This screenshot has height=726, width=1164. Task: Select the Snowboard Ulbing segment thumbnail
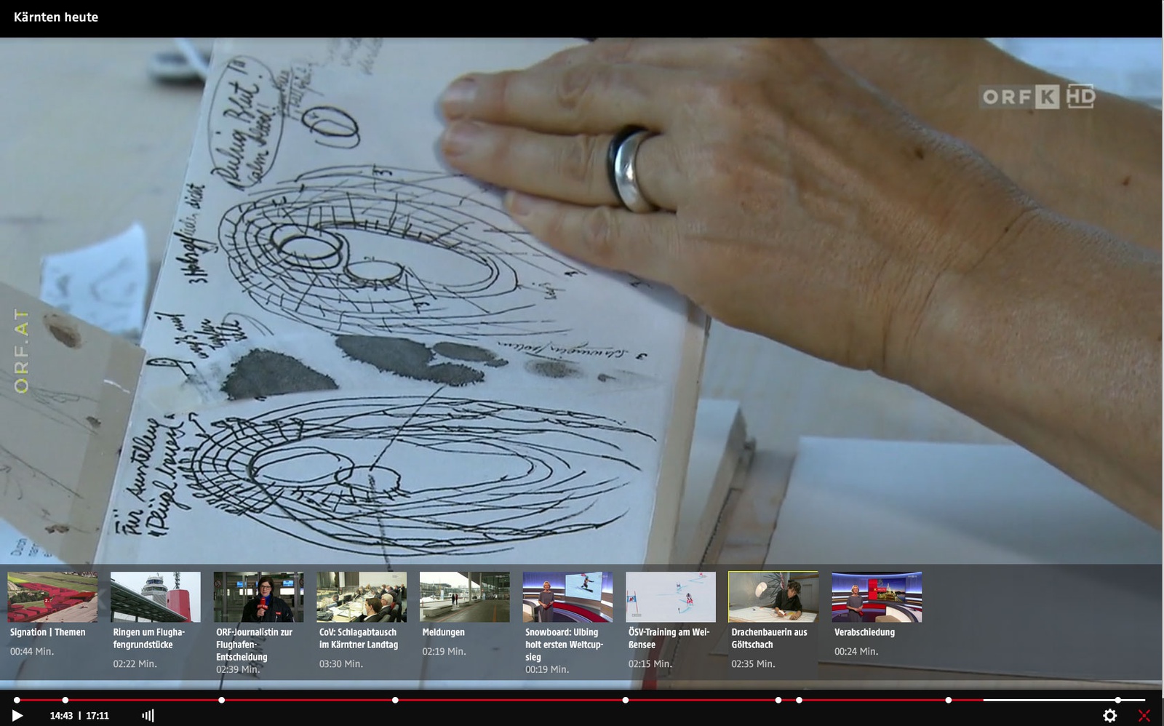coord(567,597)
